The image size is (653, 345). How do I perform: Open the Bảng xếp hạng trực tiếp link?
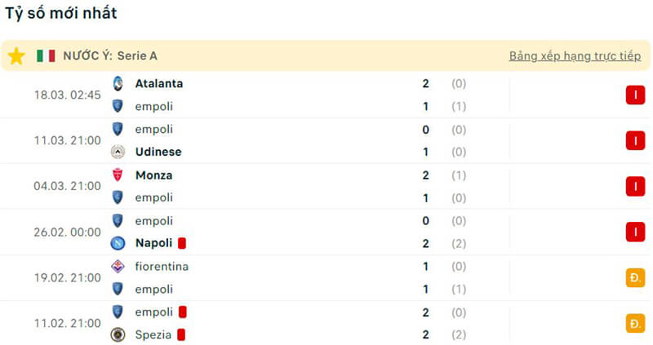pyautogui.click(x=575, y=56)
